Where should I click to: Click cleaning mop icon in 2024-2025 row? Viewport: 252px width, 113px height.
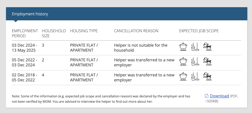pos(195,47)
